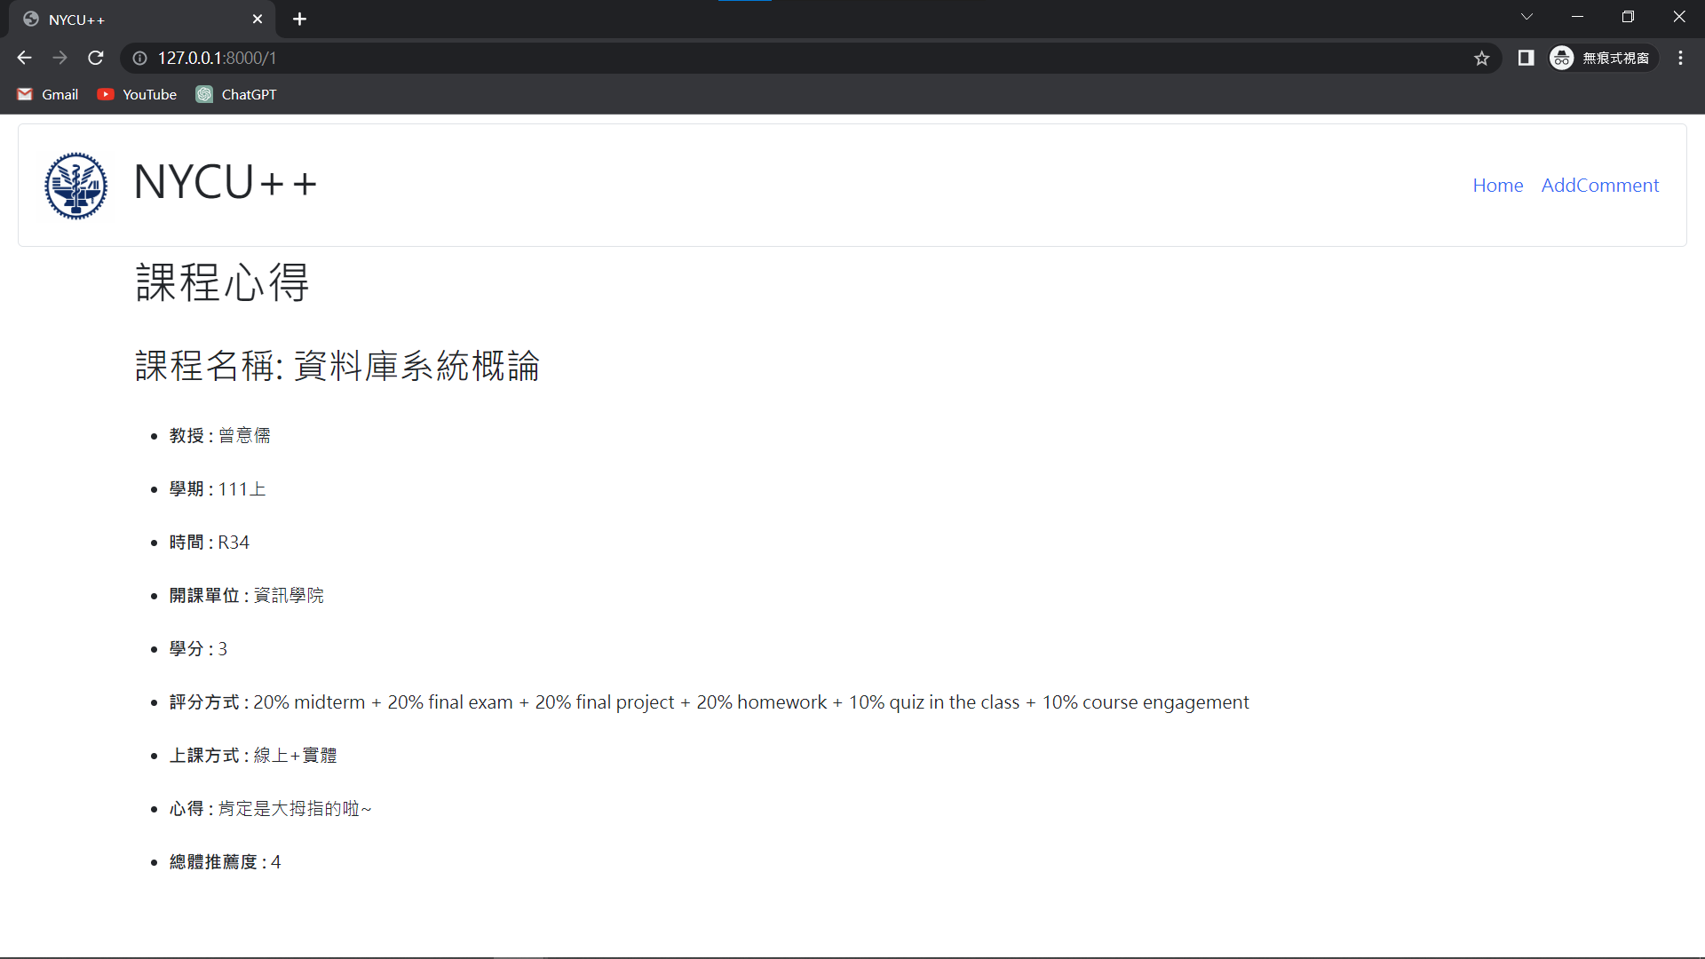Open the Gmail bookmark

pos(47,94)
